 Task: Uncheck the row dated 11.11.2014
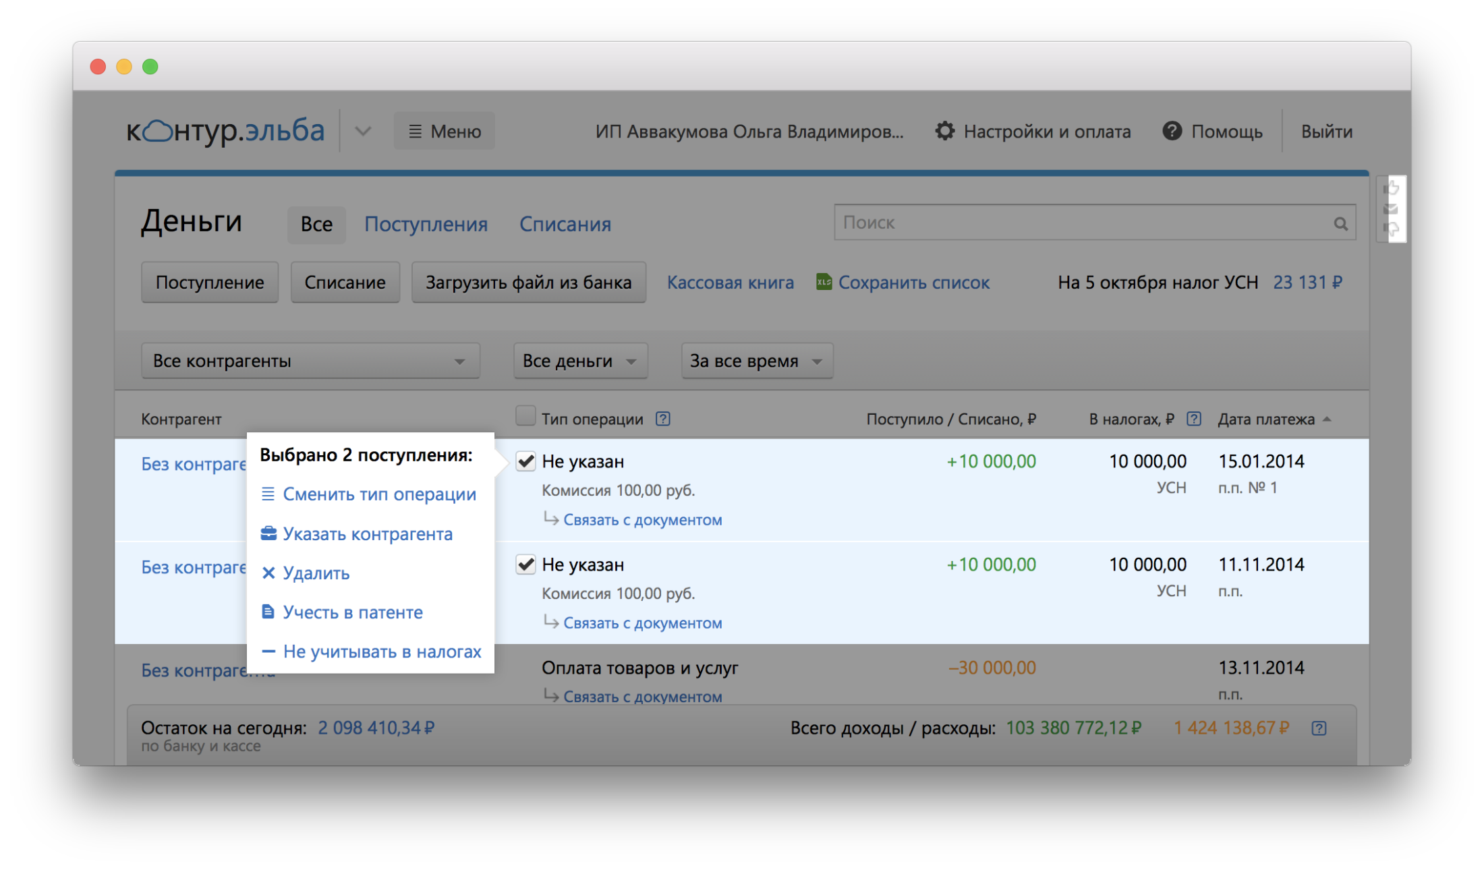(525, 564)
